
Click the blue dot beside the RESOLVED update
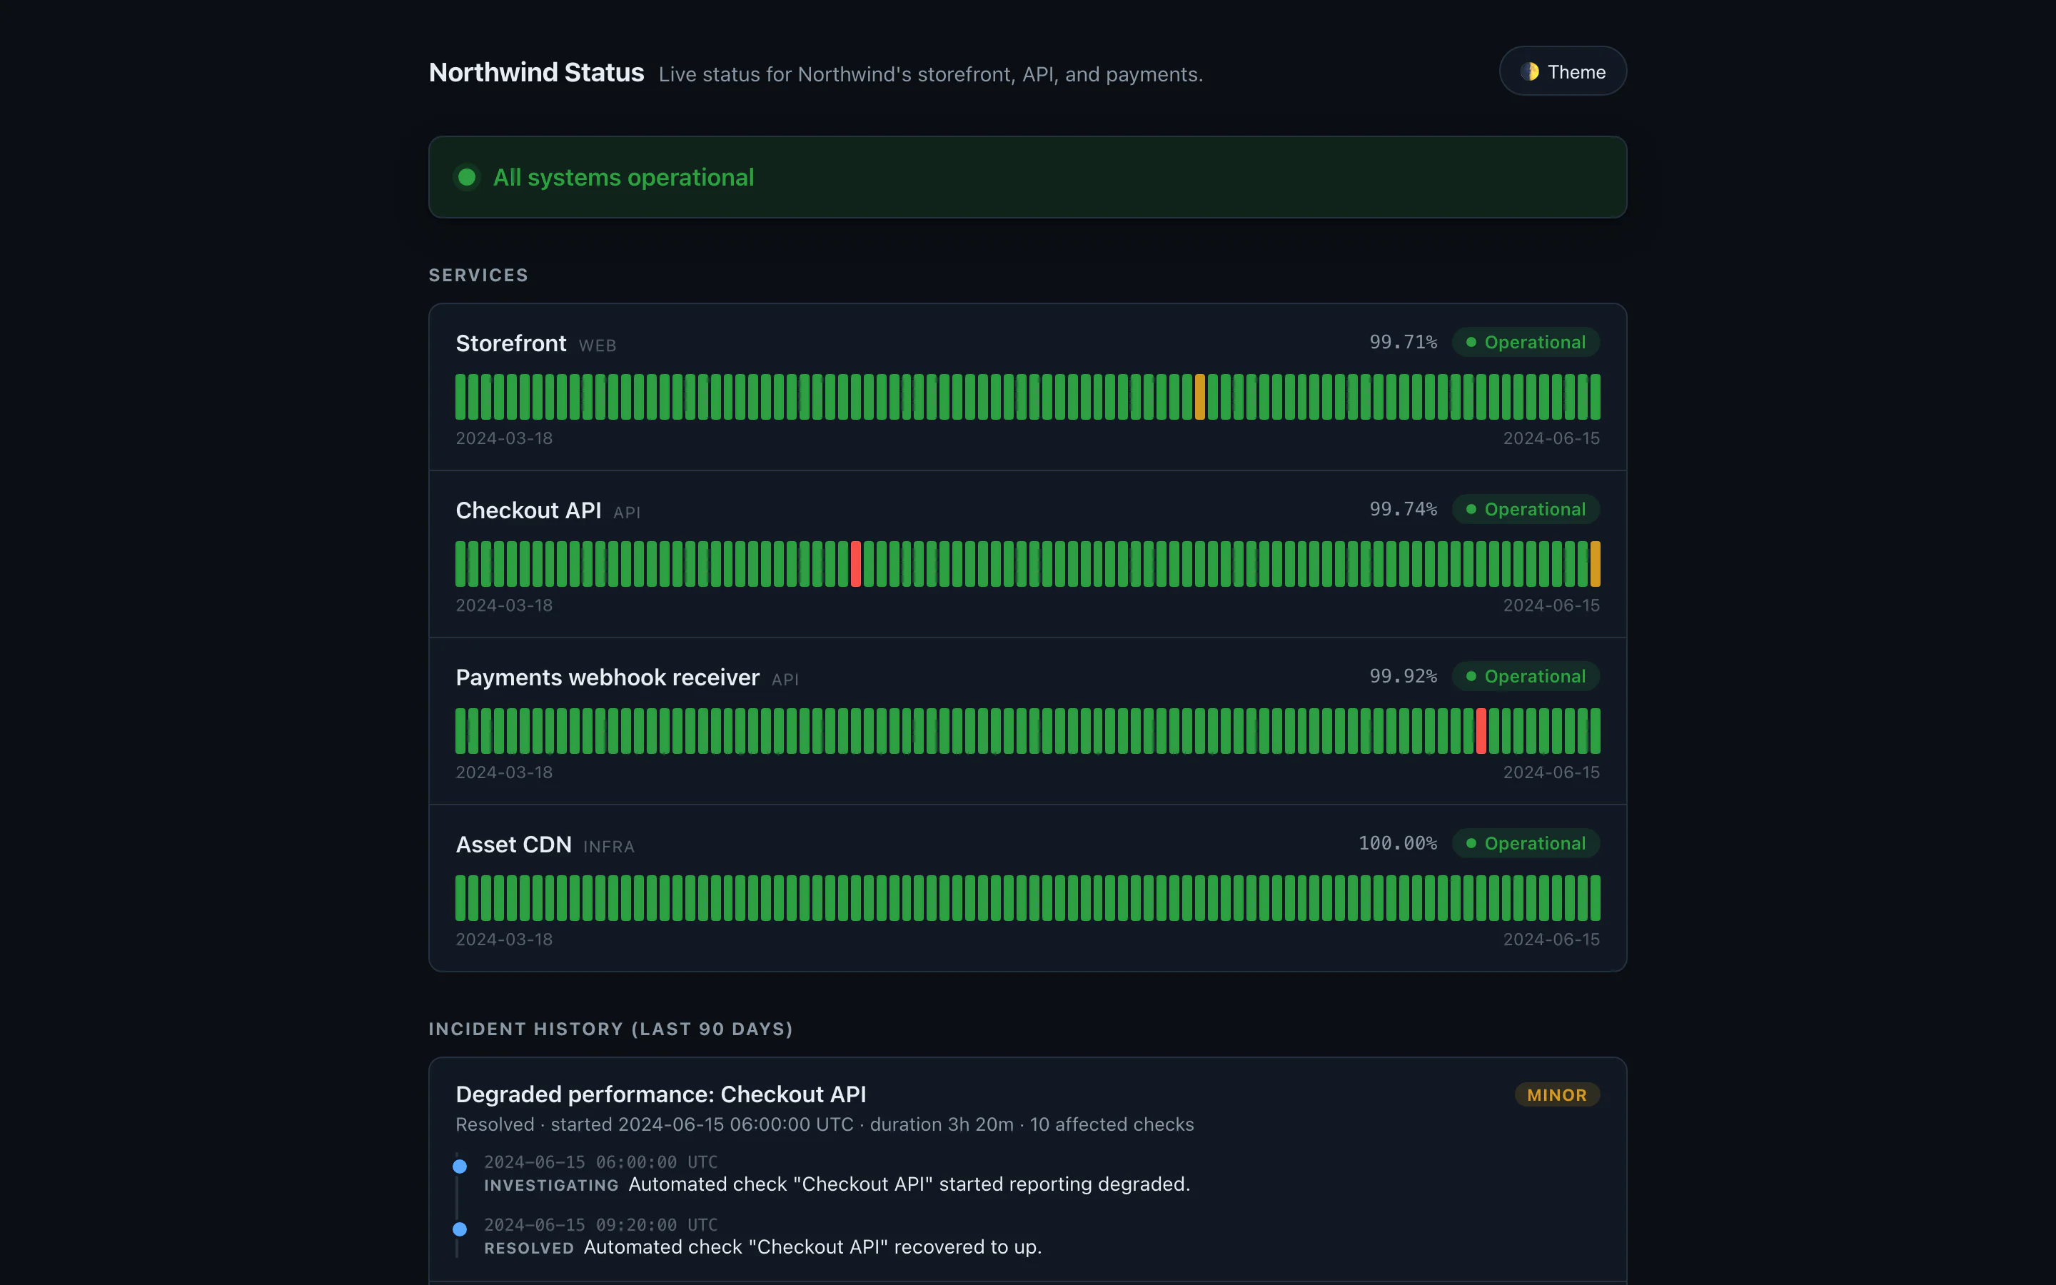pyautogui.click(x=460, y=1230)
